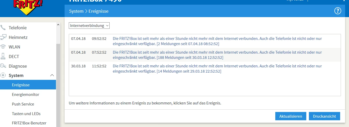
Task: Open the Internetverbindung filter dropdown
Action: point(89,26)
